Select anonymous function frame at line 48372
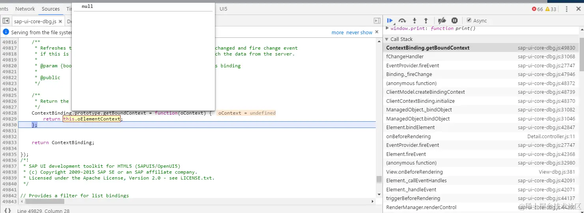This screenshot has height=213, width=584. 481,83
